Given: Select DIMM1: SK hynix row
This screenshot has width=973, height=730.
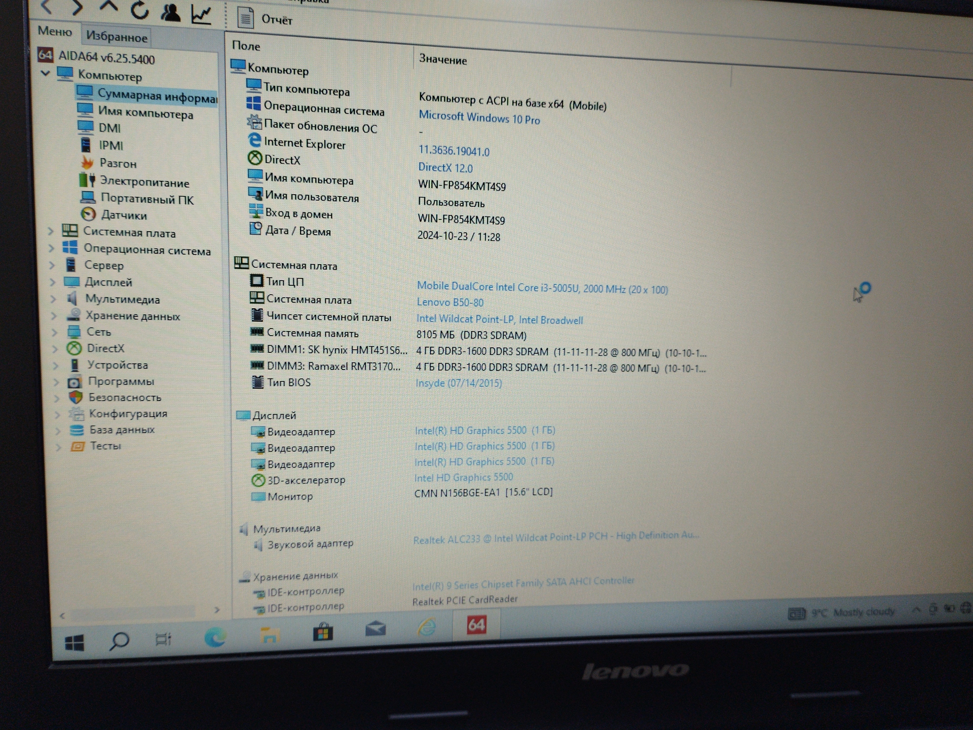Looking at the screenshot, I should [x=478, y=351].
